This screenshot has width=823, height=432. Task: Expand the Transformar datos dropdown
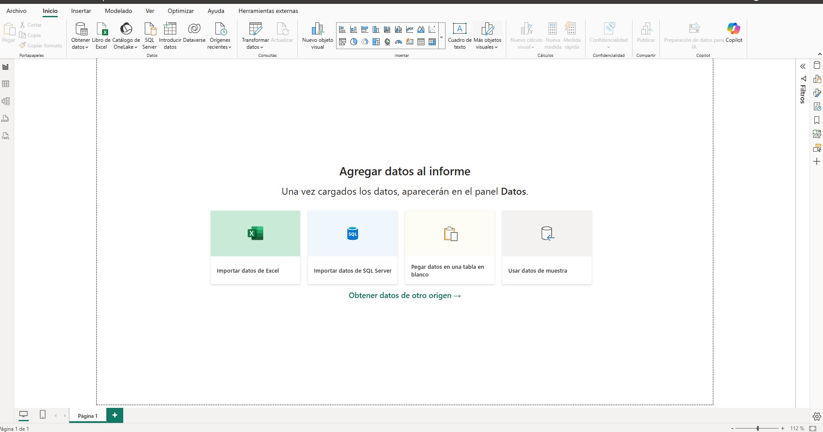click(255, 36)
